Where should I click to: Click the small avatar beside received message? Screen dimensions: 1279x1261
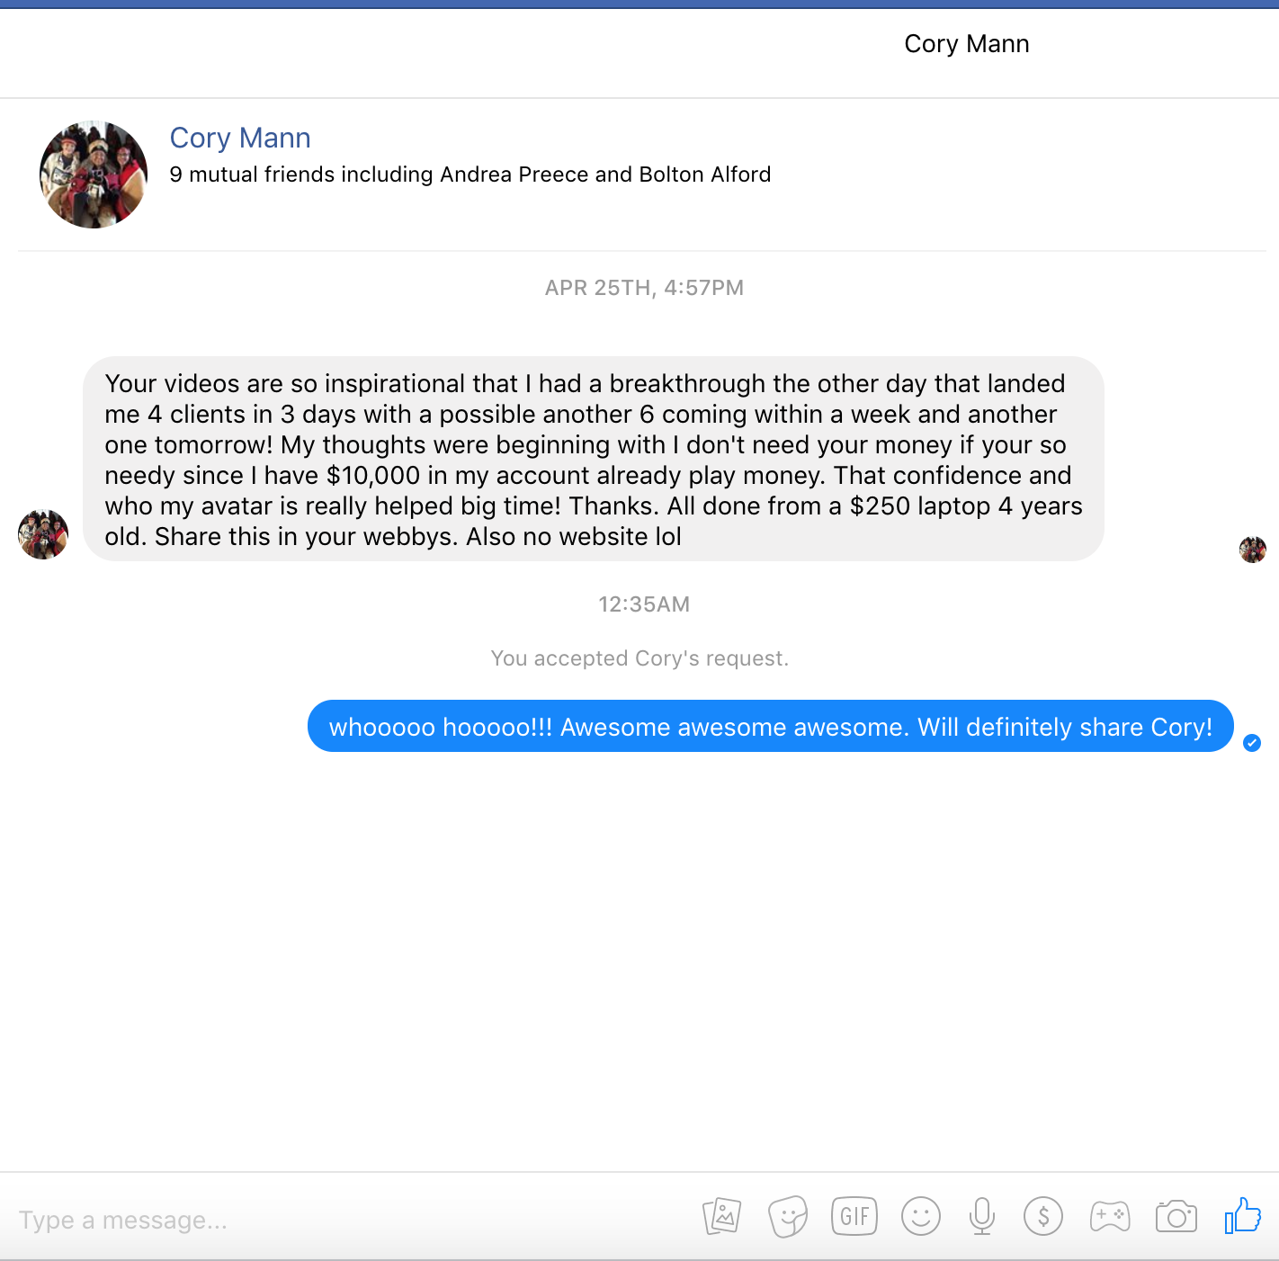[x=43, y=534]
